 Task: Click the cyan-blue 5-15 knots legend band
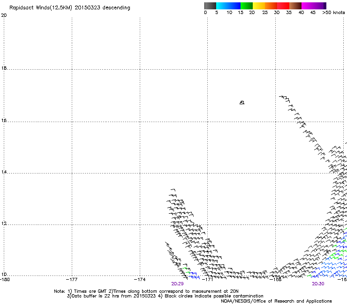[228, 6]
